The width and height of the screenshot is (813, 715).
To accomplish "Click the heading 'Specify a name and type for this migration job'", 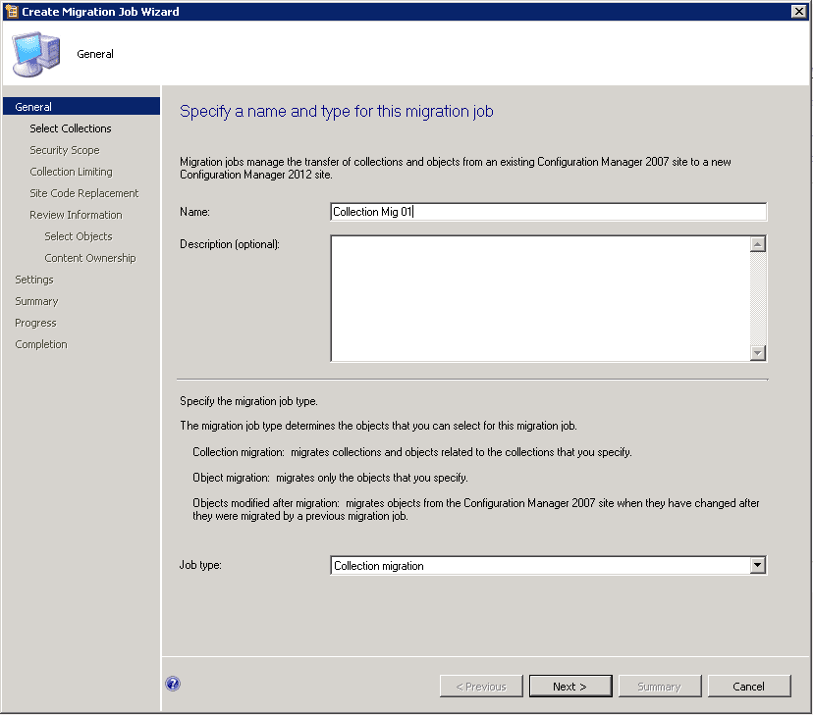I will click(x=337, y=111).
